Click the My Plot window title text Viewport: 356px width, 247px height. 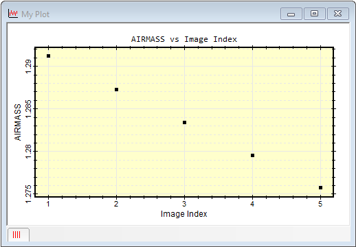coord(36,14)
